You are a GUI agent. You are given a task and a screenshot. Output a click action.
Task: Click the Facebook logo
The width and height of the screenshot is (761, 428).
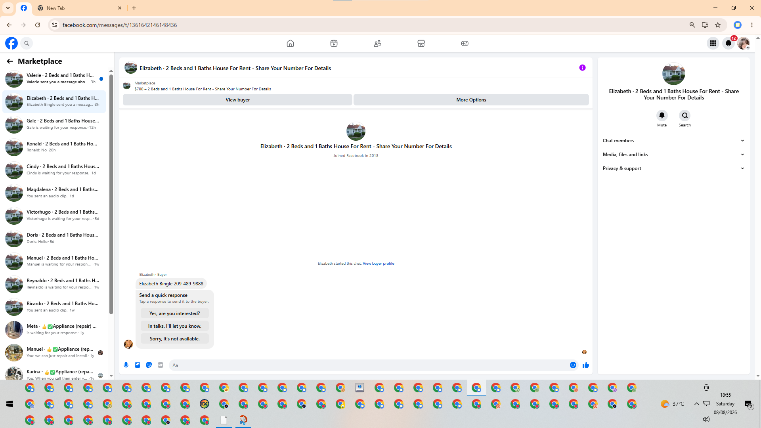tap(11, 43)
